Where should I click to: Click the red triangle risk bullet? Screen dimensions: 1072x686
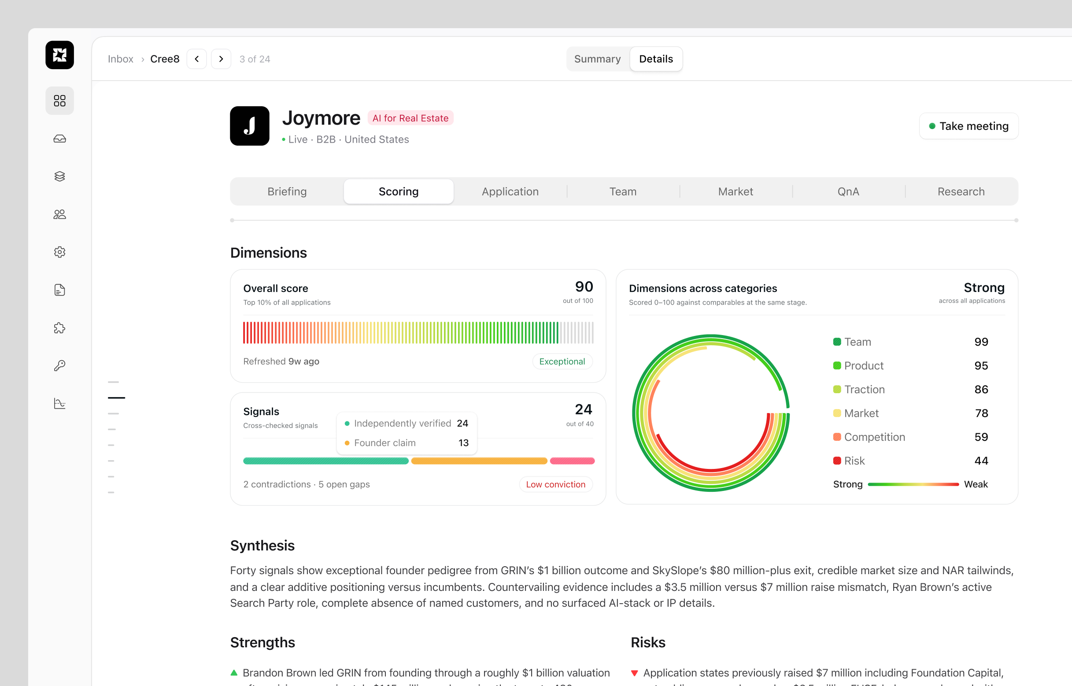click(x=635, y=673)
